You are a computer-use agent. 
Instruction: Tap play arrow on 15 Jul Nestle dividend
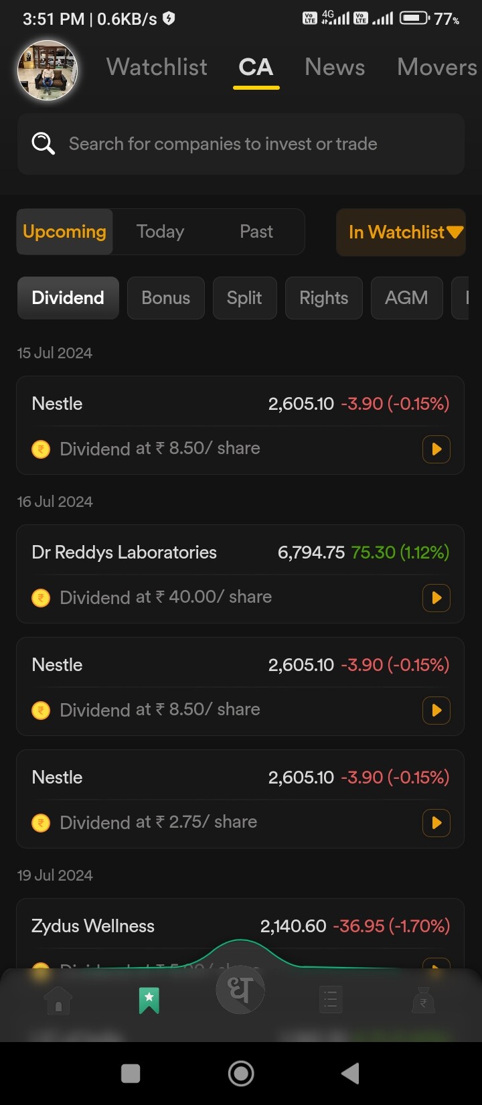pos(436,449)
